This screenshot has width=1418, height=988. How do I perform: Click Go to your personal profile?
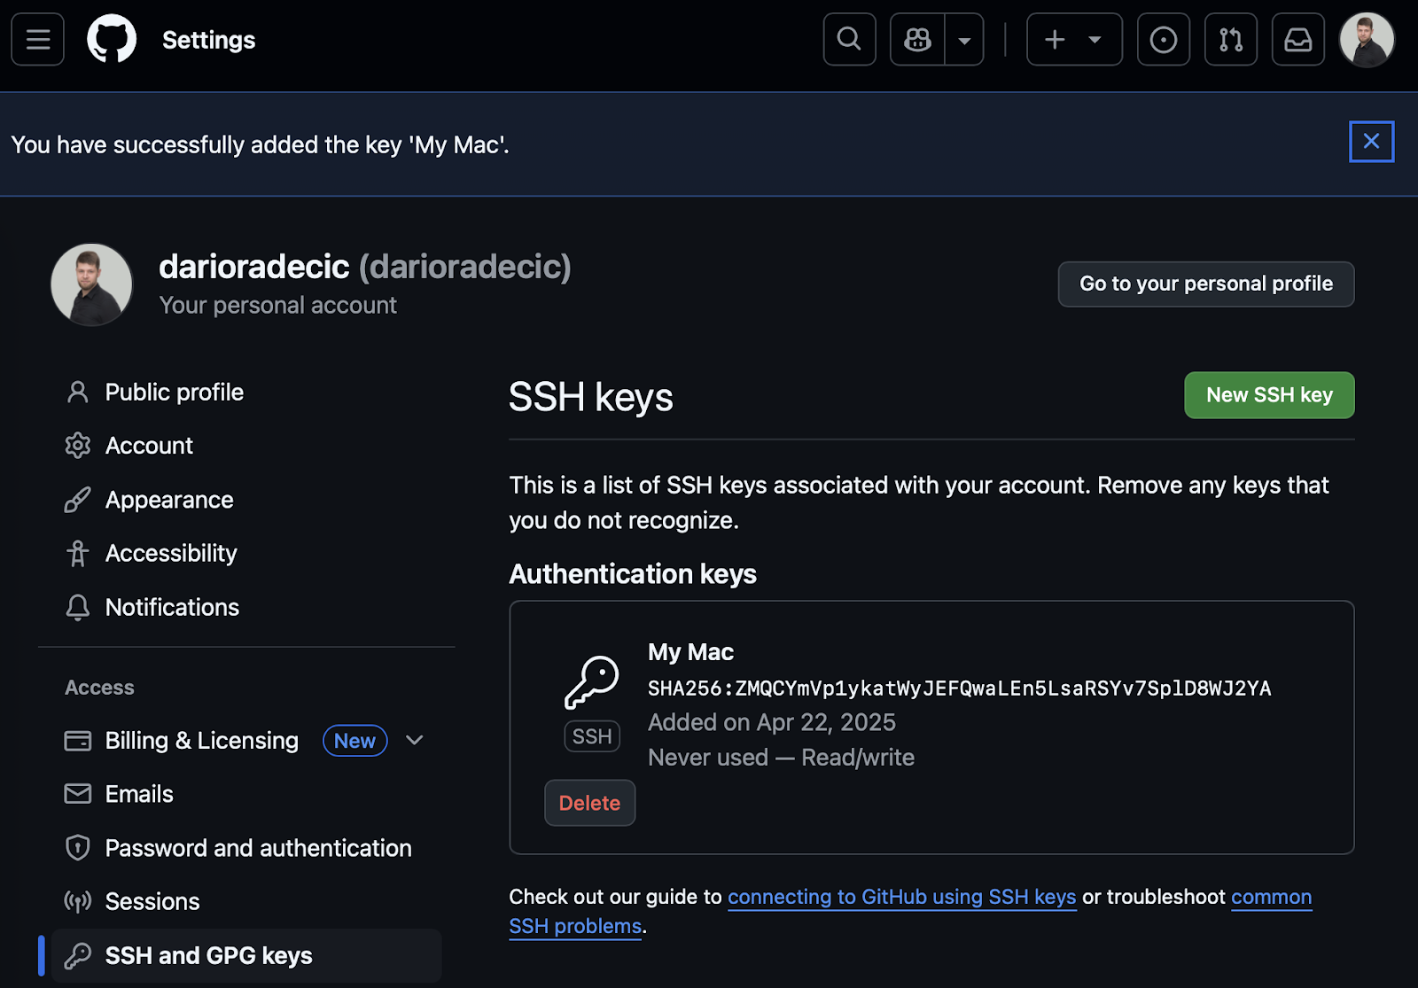click(x=1206, y=284)
